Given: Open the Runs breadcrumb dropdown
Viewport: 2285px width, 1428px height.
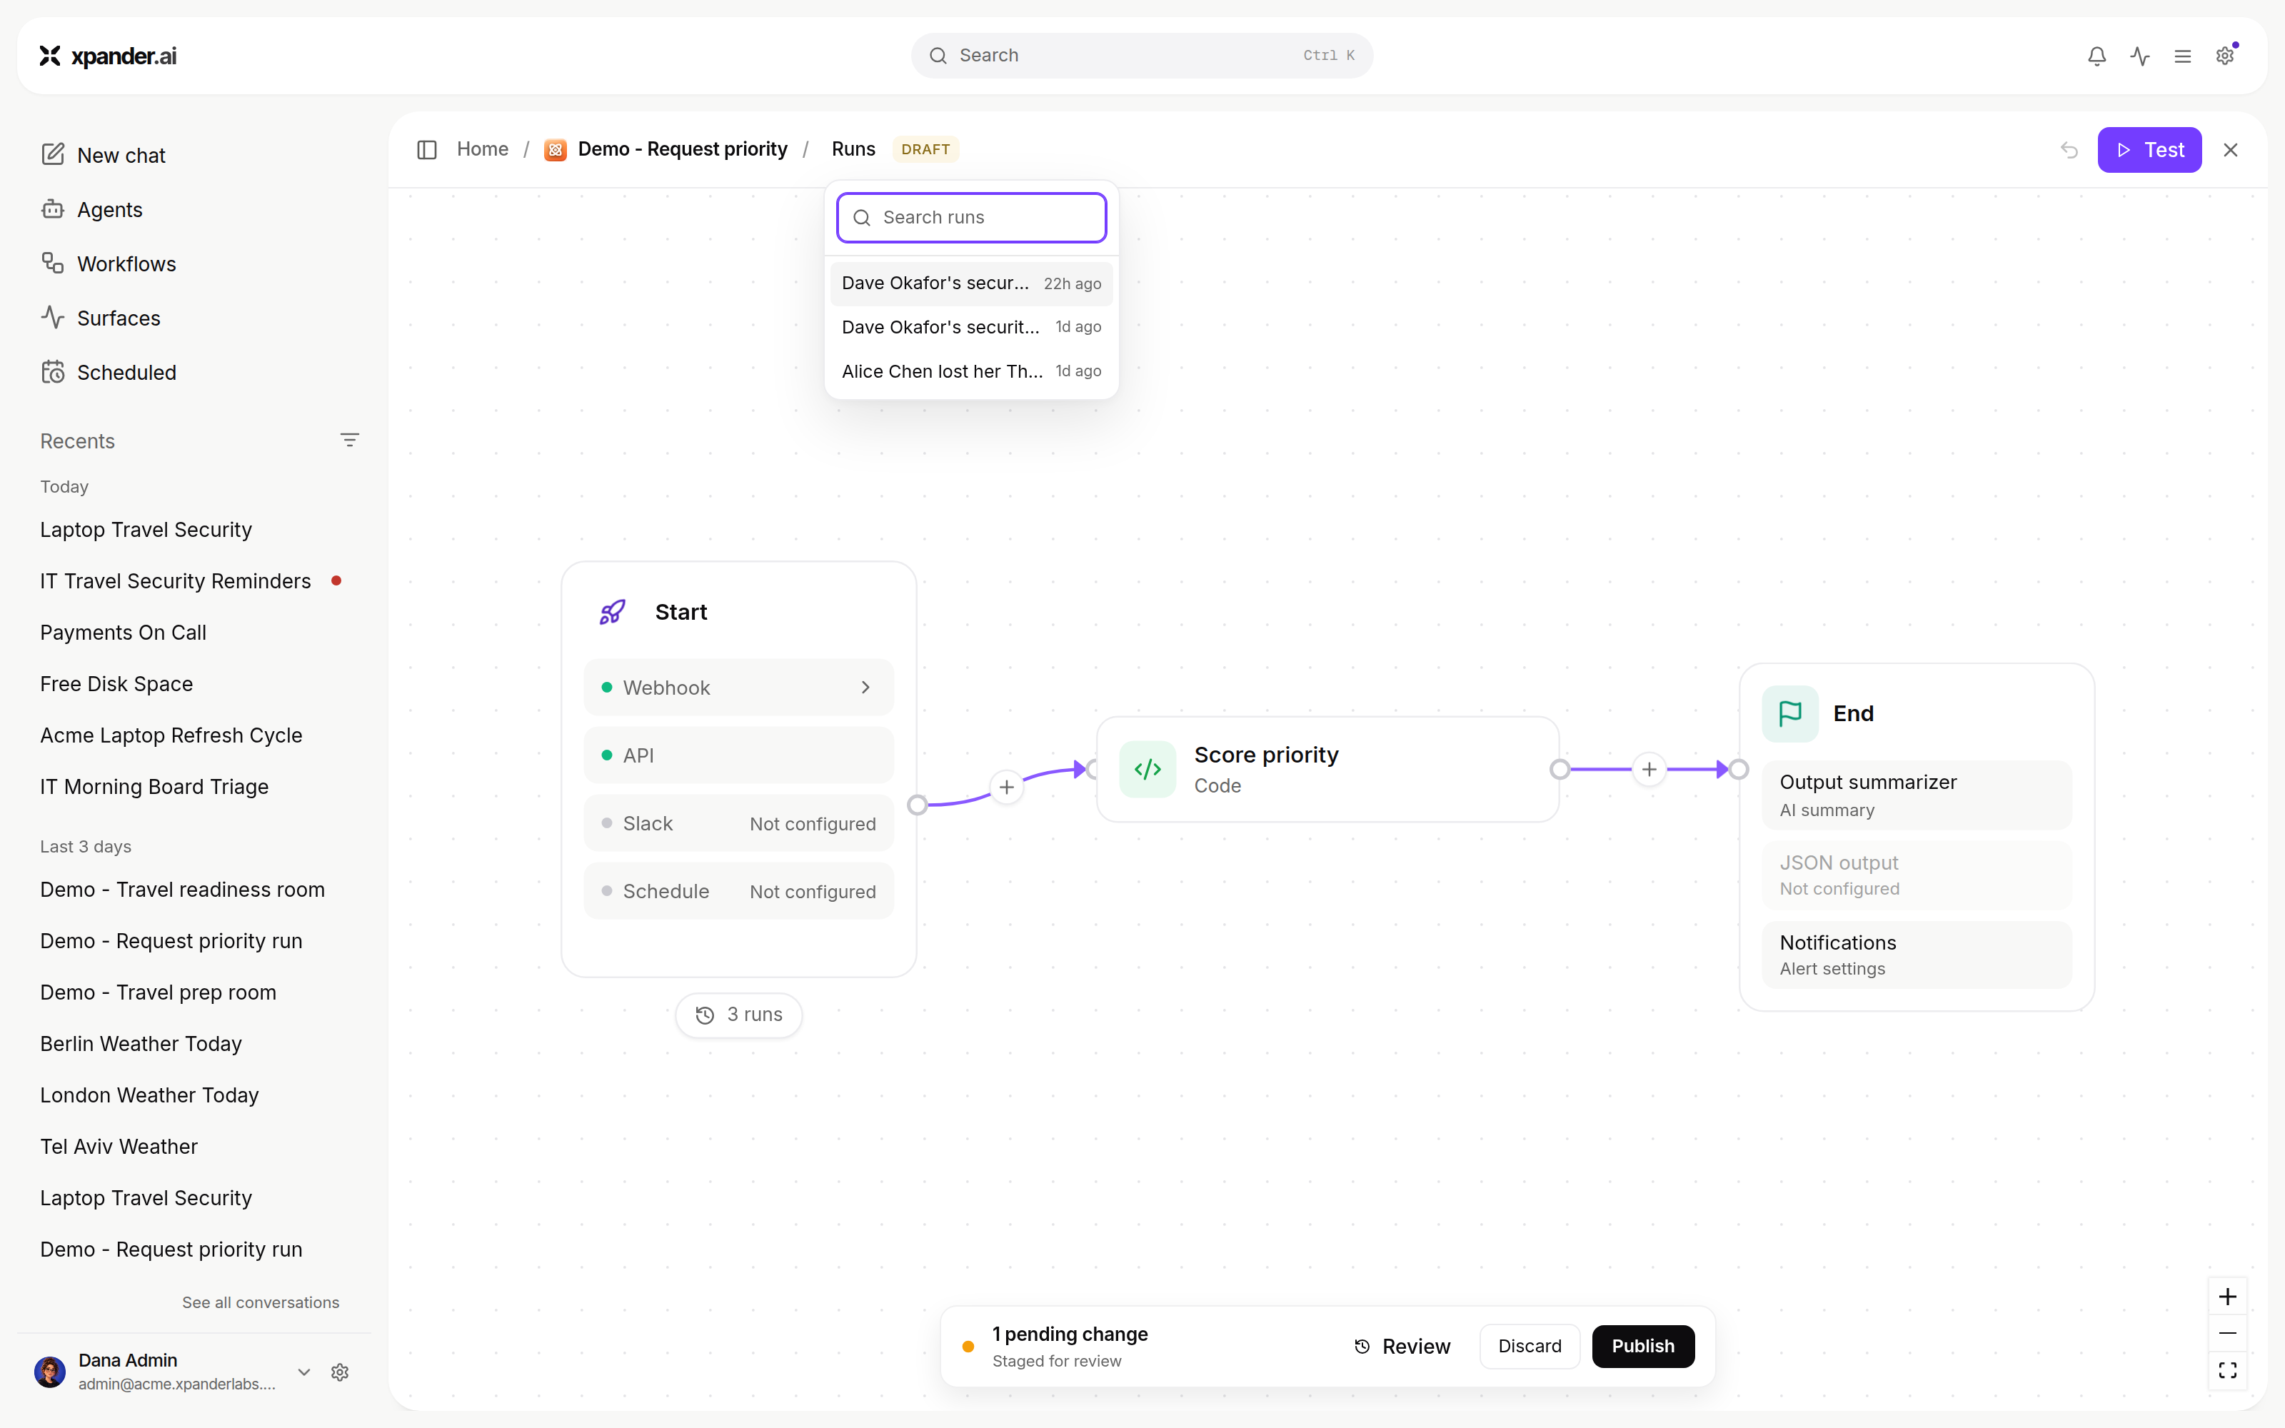Looking at the screenshot, I should (853, 149).
